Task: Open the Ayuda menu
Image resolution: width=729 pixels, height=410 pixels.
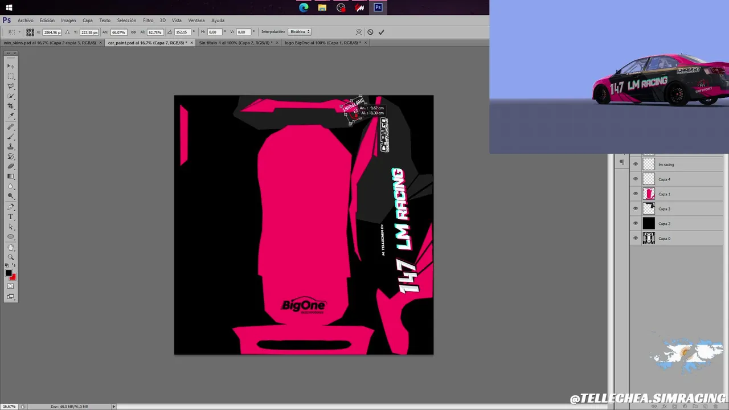Action: (x=218, y=20)
